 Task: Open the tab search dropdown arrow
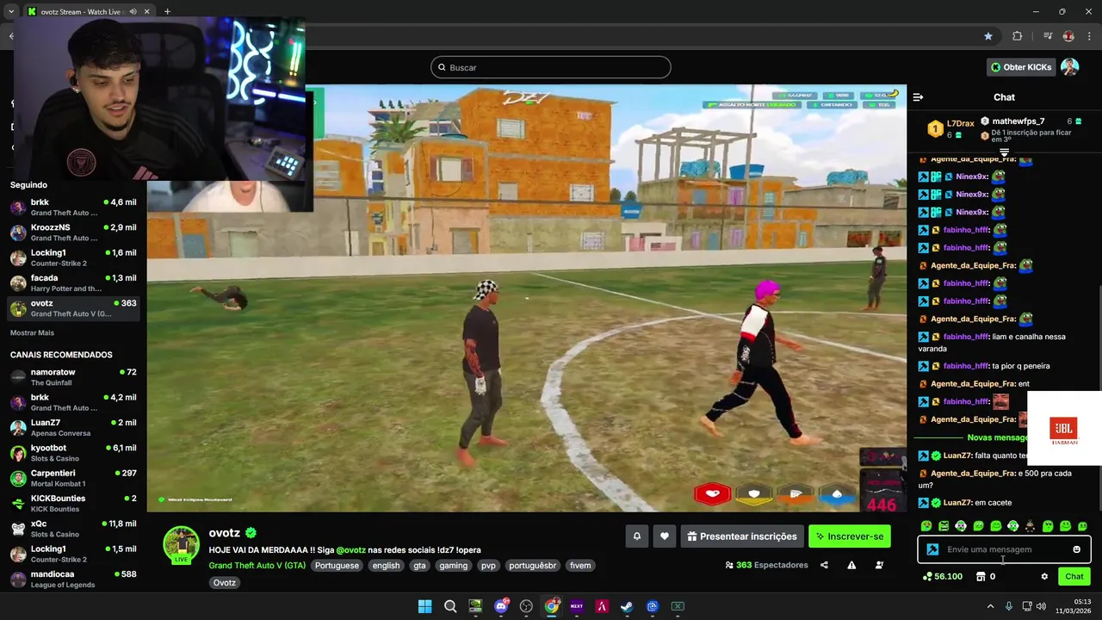pos(11,11)
